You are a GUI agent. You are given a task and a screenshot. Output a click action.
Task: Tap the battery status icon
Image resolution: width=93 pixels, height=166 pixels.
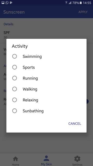81,3
